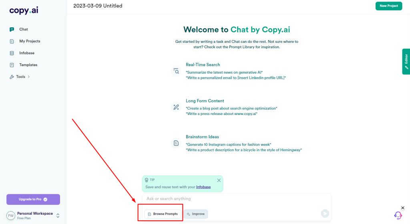Select Chat in the sidebar
Image resolution: width=410 pixels, height=224 pixels.
point(24,29)
